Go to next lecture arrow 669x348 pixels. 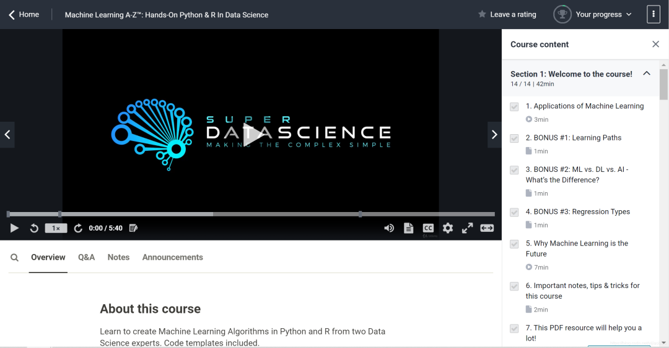[x=494, y=135]
